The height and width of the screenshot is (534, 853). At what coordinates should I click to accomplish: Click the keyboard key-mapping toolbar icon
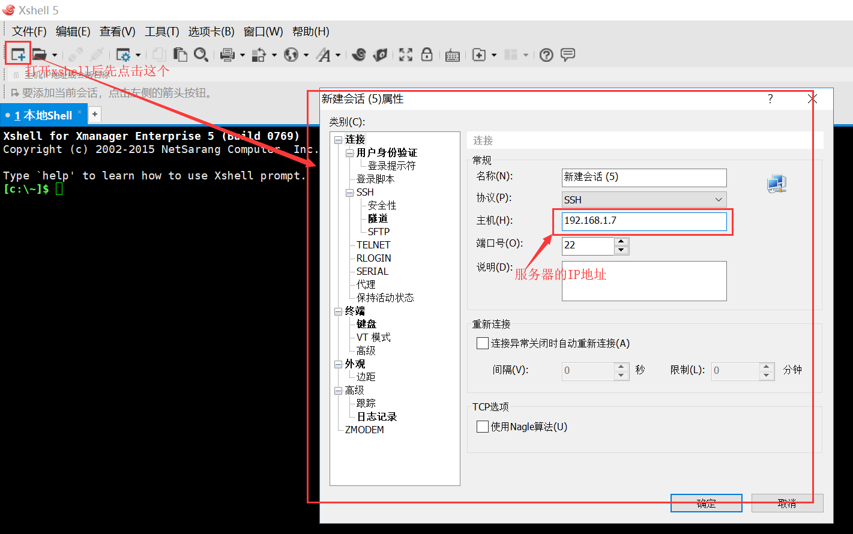point(453,55)
